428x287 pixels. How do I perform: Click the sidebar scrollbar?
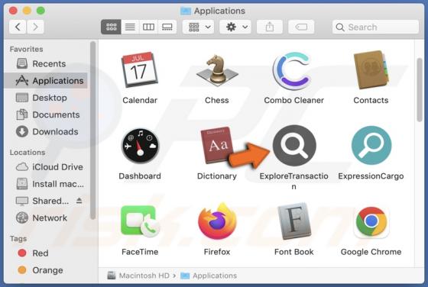point(92,131)
